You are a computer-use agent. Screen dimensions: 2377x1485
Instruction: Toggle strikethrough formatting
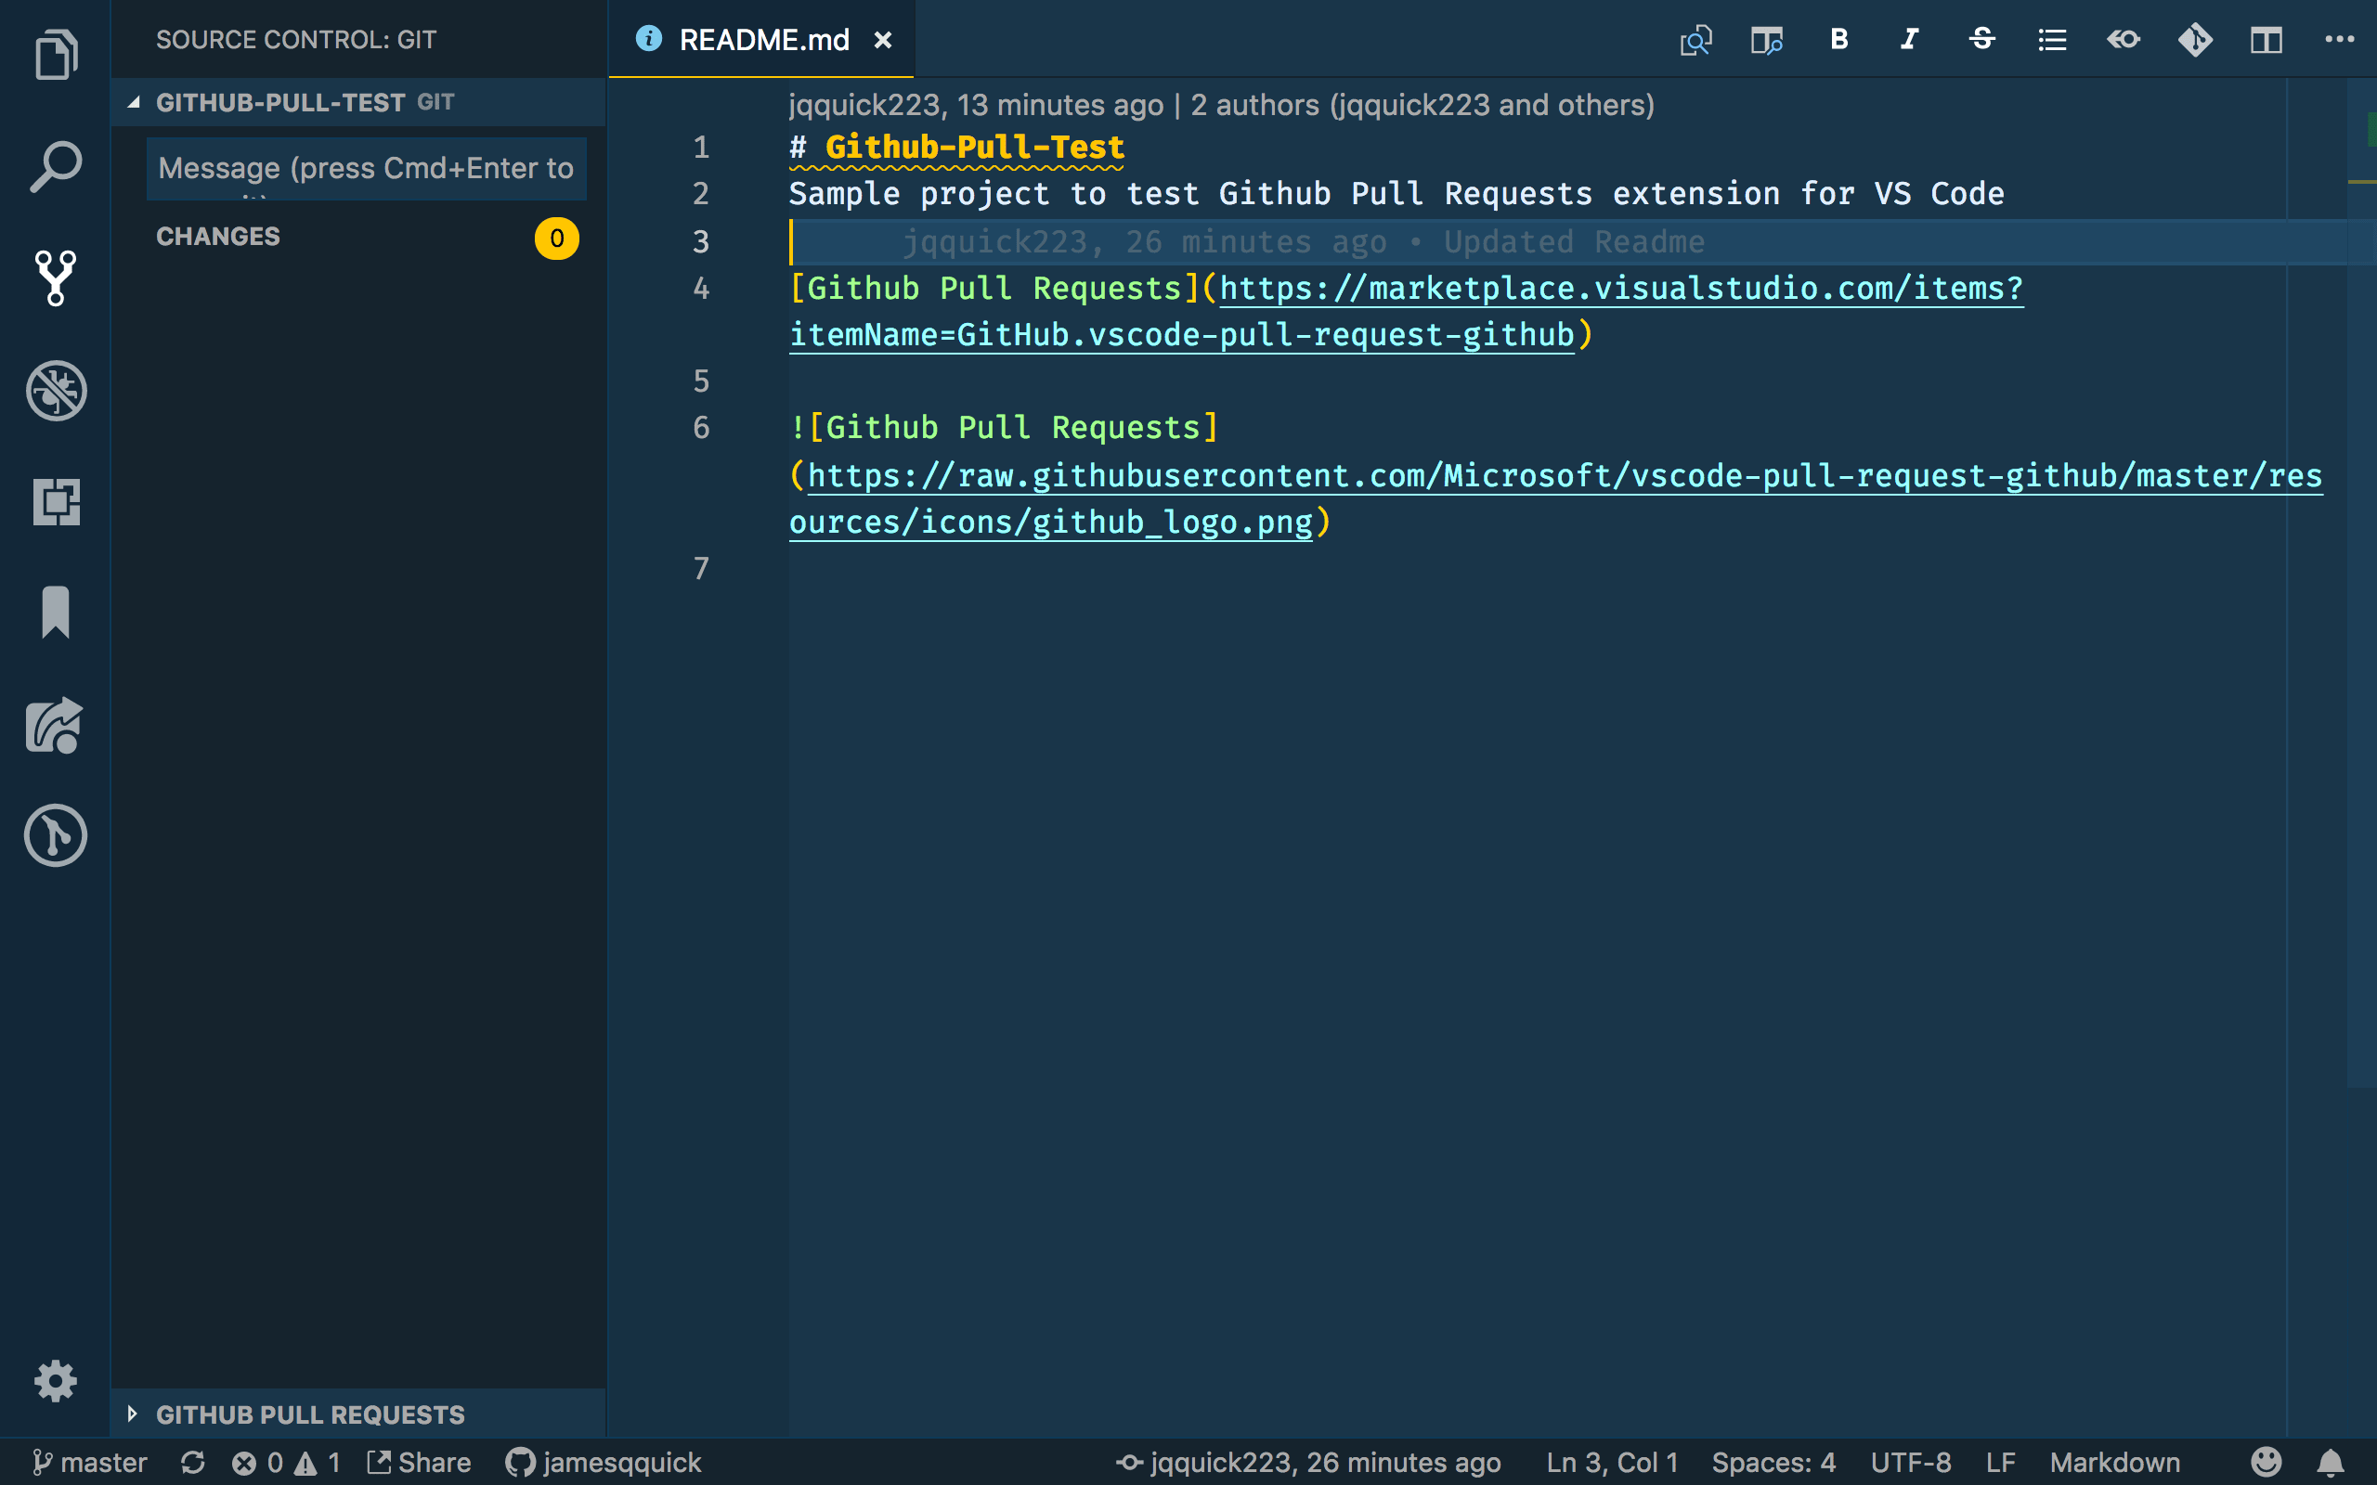coord(1981,39)
